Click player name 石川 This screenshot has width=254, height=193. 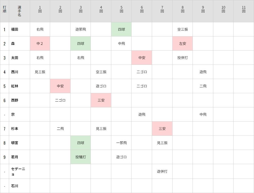click(15, 186)
